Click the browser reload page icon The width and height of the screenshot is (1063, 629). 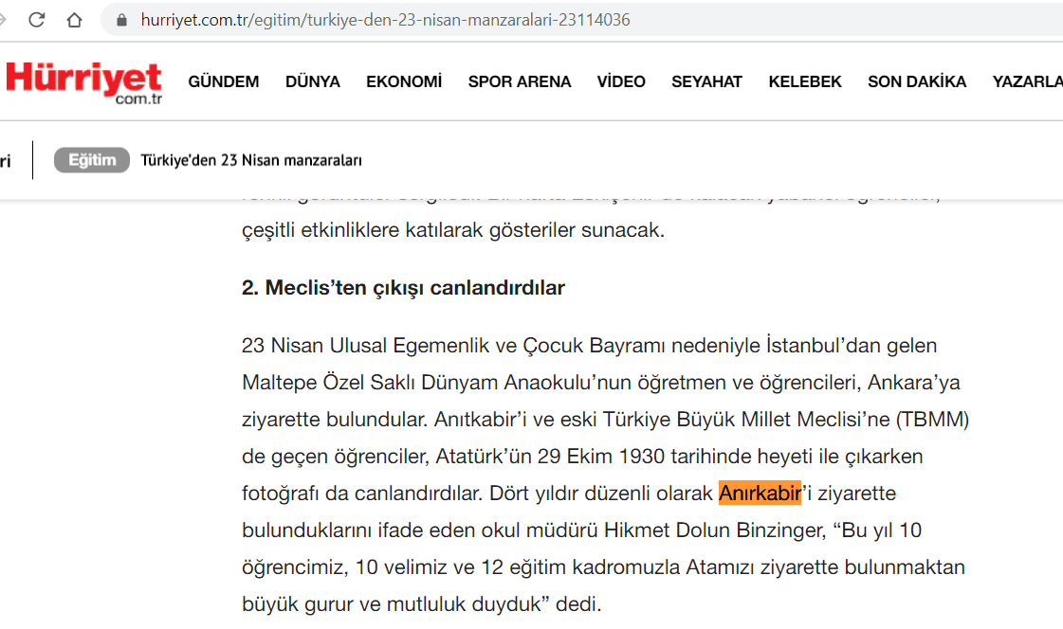click(x=37, y=19)
